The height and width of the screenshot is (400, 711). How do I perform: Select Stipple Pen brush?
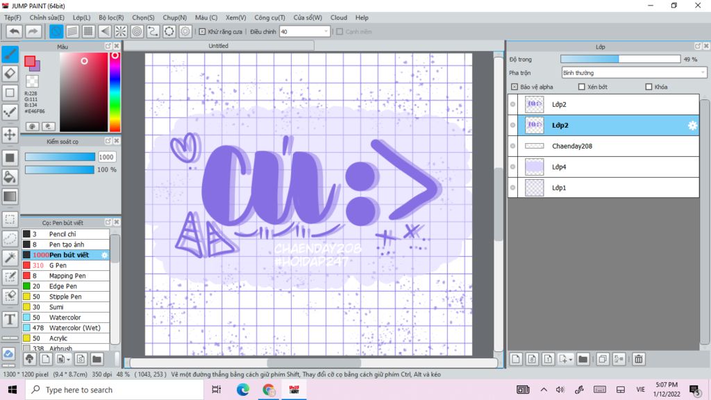[66, 297]
